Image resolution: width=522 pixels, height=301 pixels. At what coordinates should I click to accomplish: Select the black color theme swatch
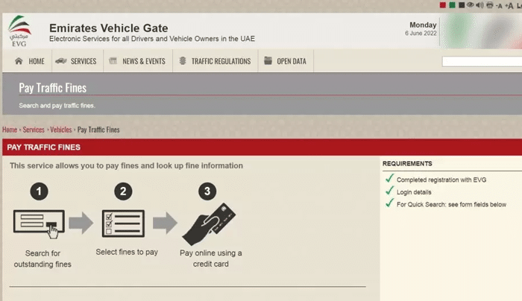[461, 4]
